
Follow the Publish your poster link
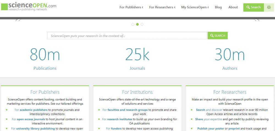(x=211, y=129)
